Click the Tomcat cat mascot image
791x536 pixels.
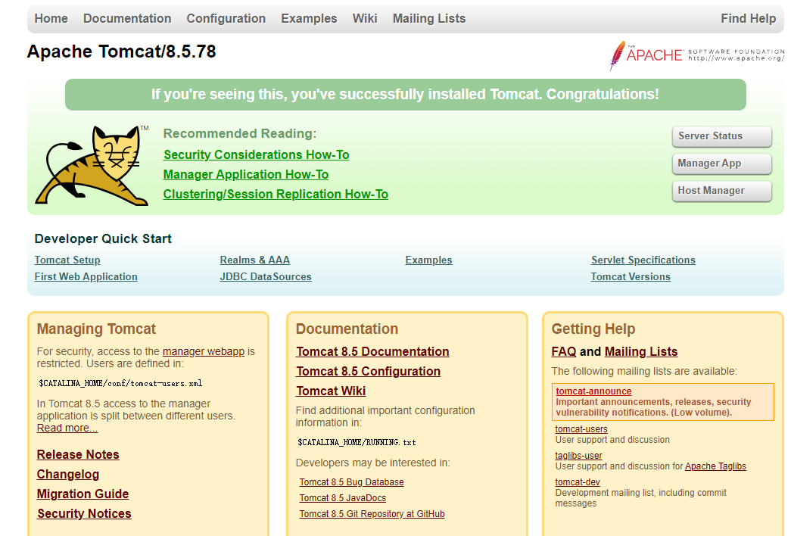point(92,166)
